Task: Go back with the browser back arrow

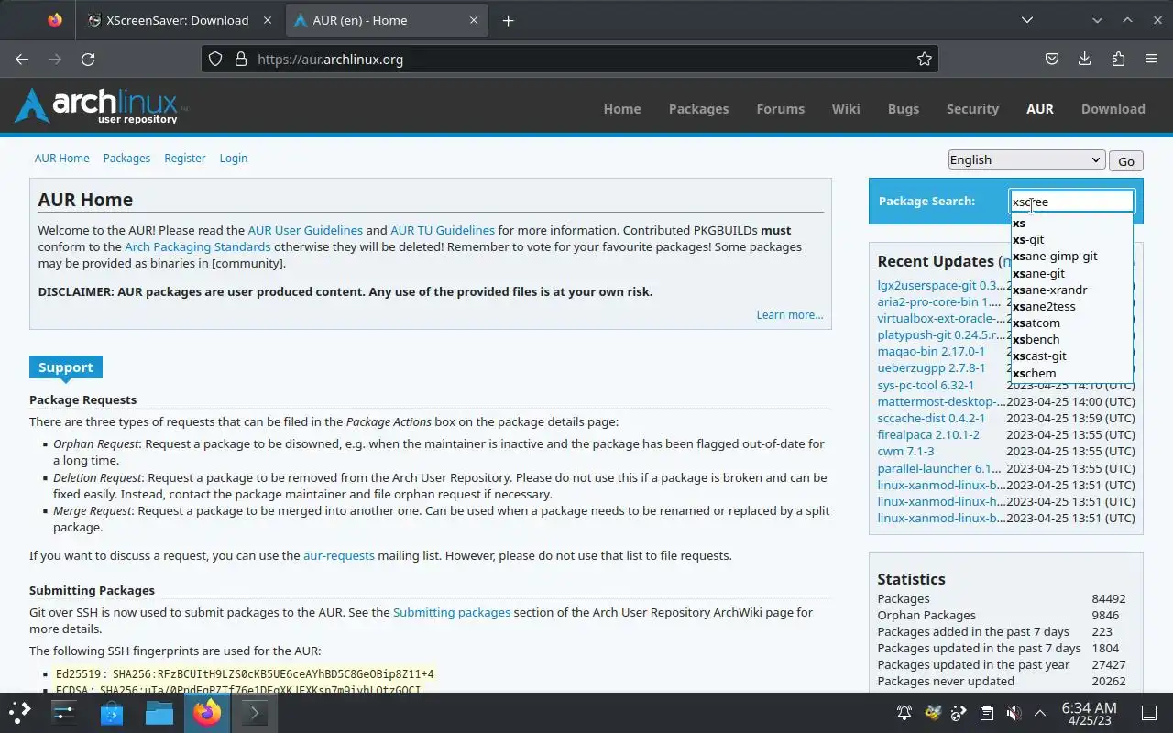Action: (22, 59)
